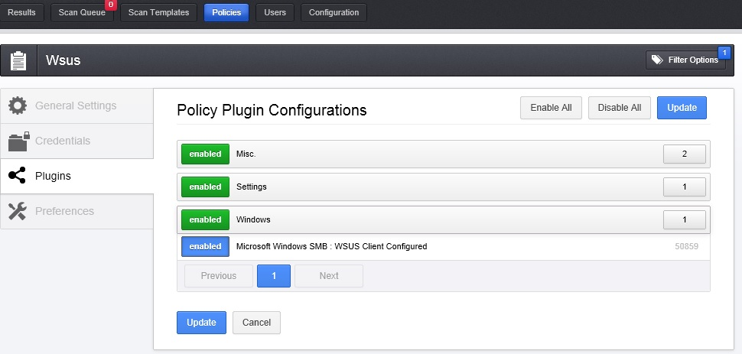Screen dimensions: 742x354
Task: Select page 1 in the pagination
Action: pos(273,275)
